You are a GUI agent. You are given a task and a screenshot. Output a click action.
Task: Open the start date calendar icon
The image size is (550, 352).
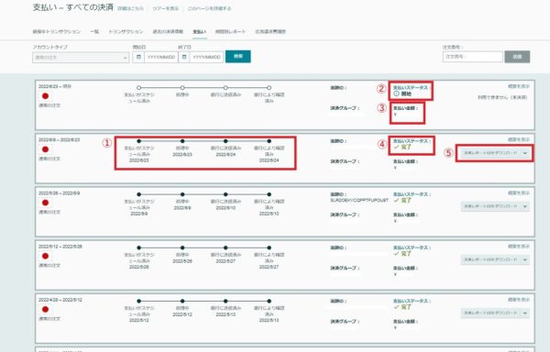coord(138,57)
